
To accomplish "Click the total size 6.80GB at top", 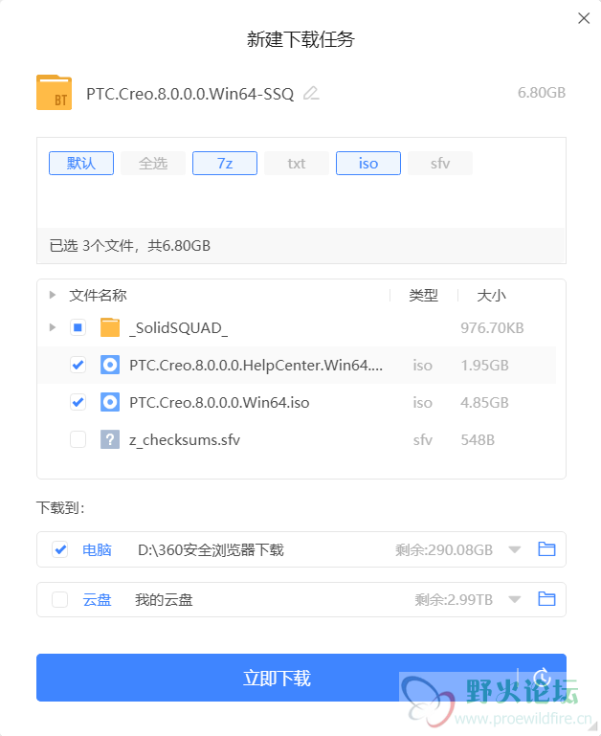I will point(542,93).
